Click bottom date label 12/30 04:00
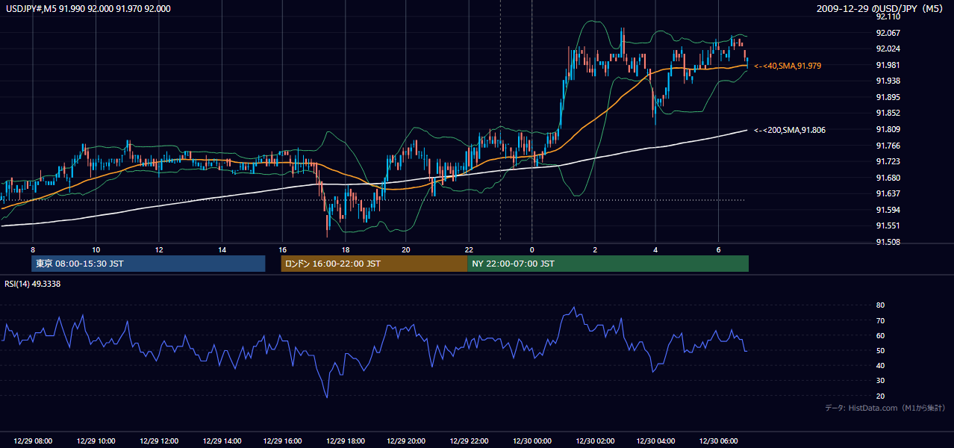954x448 pixels. [655, 441]
